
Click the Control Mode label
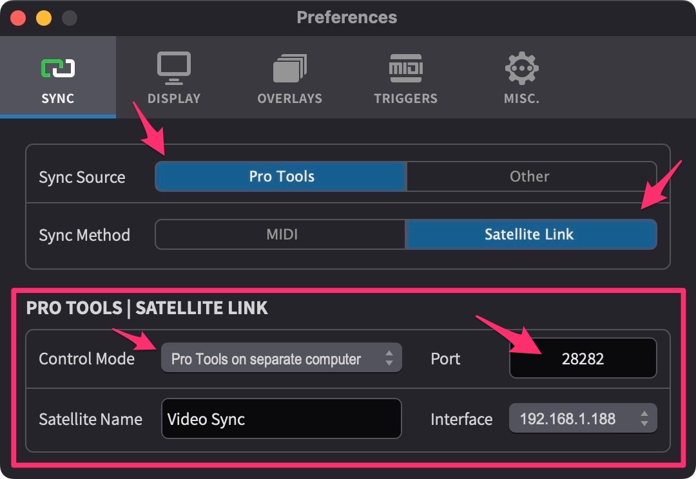click(x=86, y=359)
